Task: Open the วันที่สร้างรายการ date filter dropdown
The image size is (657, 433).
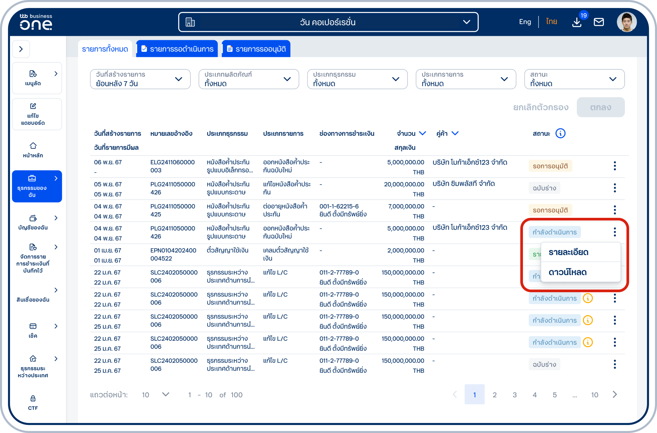Action: coord(140,79)
